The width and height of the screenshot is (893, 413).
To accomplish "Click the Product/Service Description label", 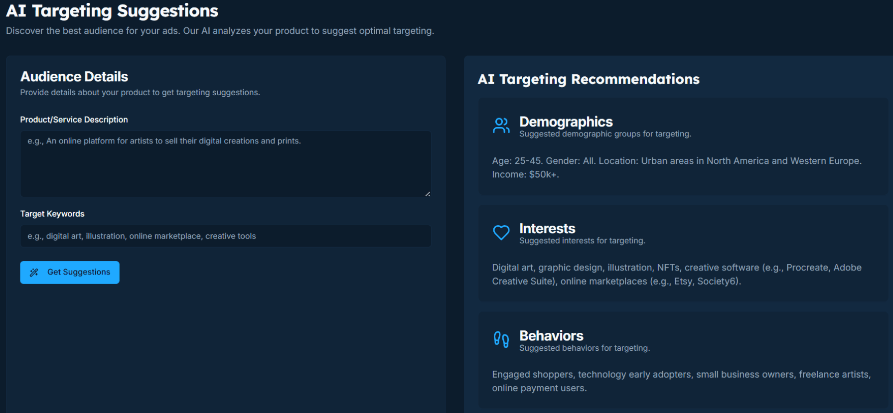I will 74,120.
